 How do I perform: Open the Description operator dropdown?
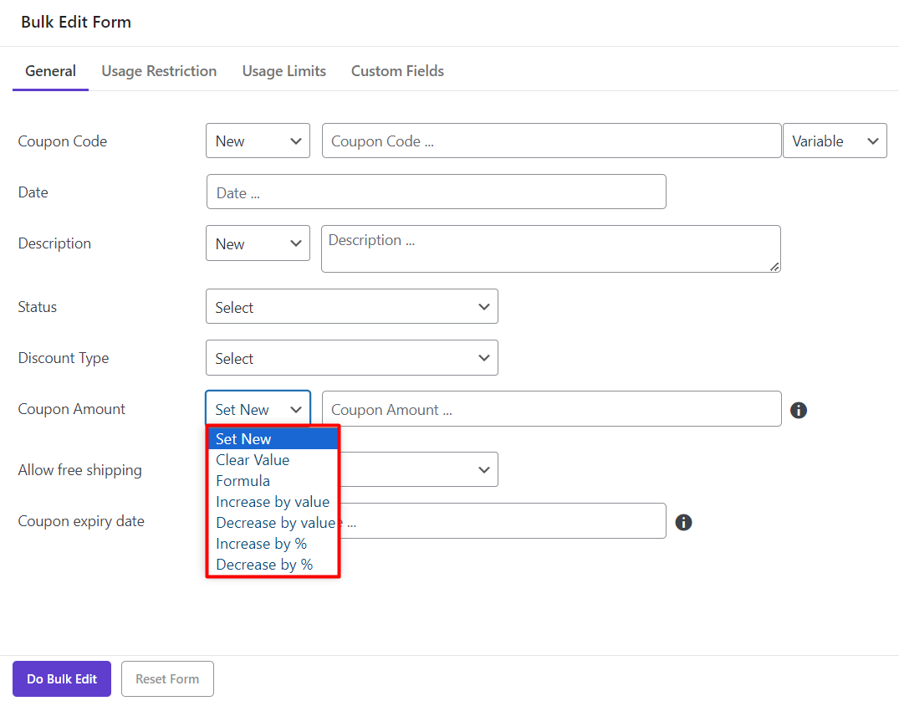click(258, 243)
